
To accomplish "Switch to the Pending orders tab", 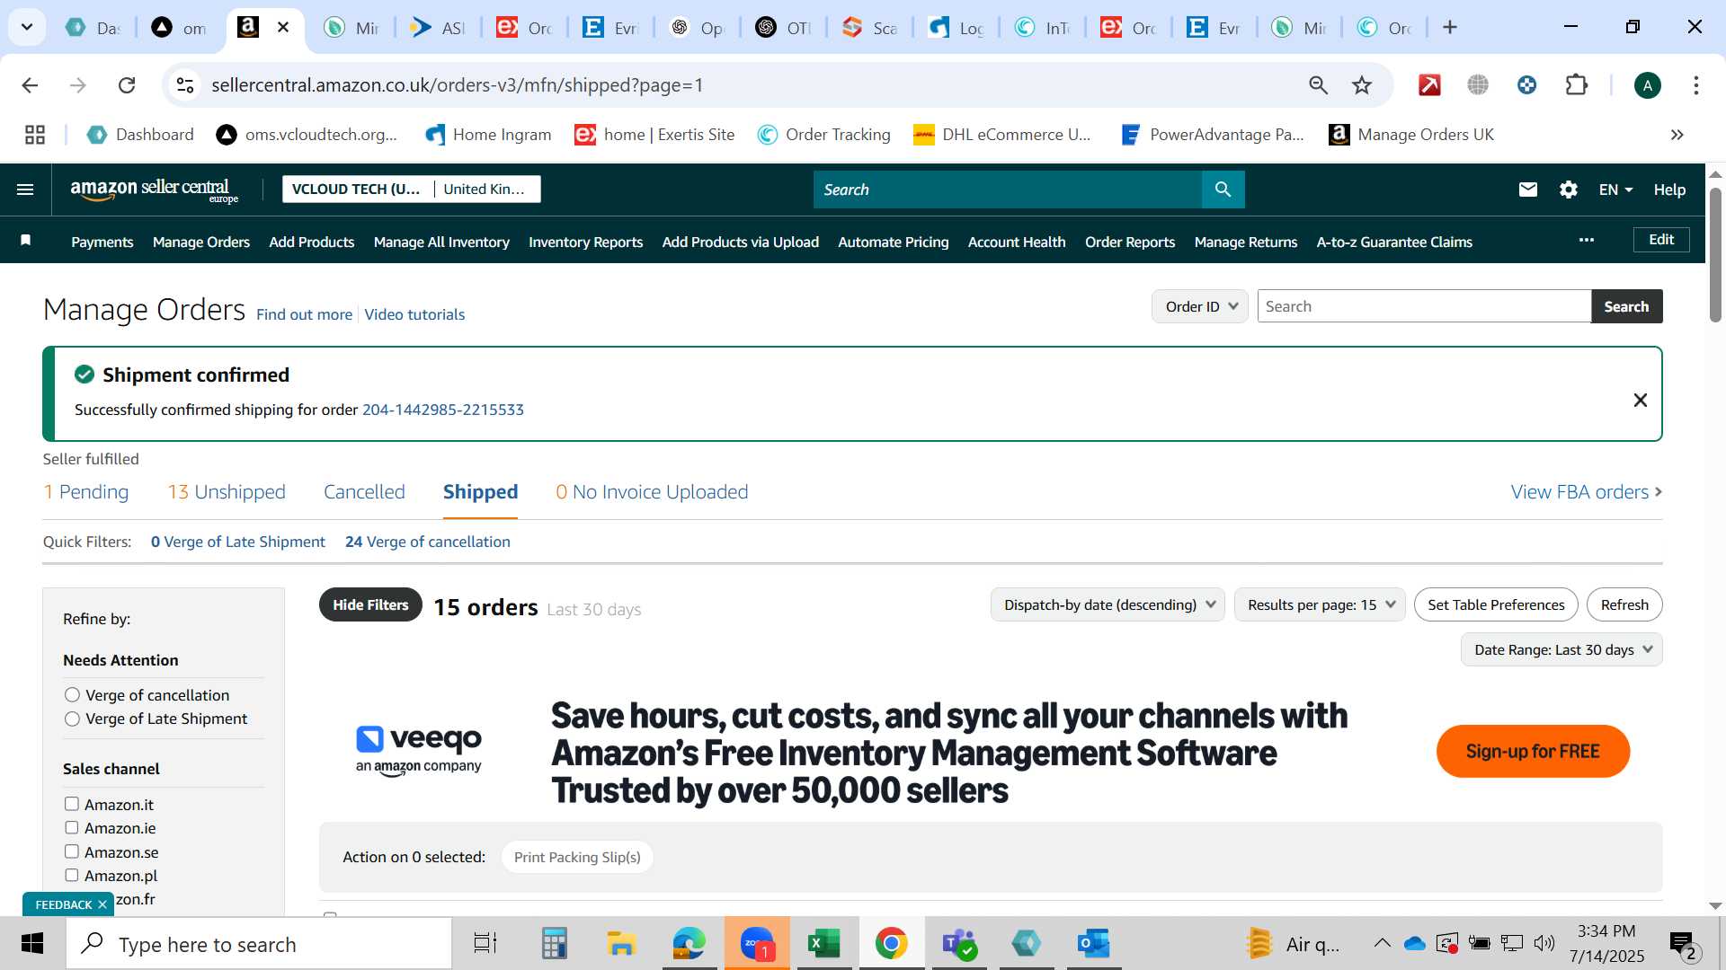I will coord(86,492).
